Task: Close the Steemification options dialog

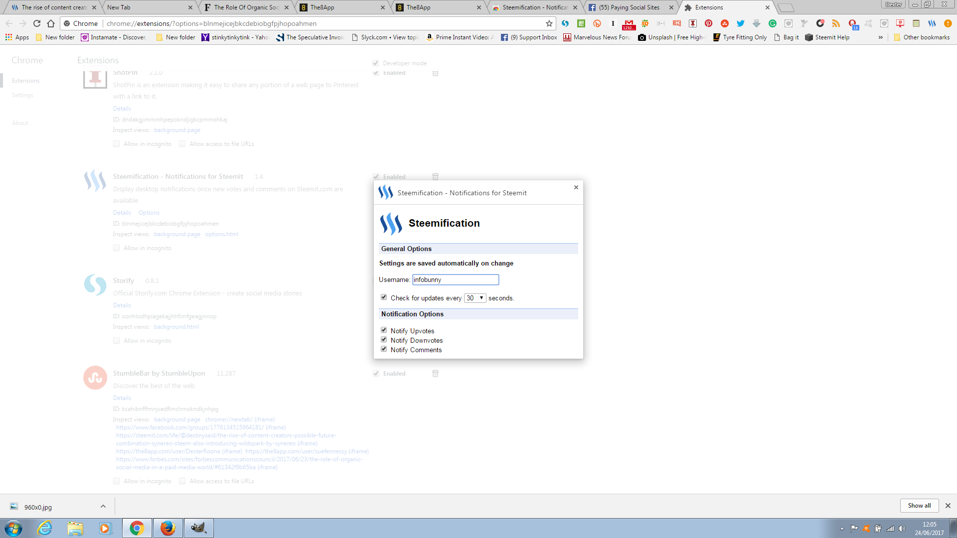Action: point(576,187)
